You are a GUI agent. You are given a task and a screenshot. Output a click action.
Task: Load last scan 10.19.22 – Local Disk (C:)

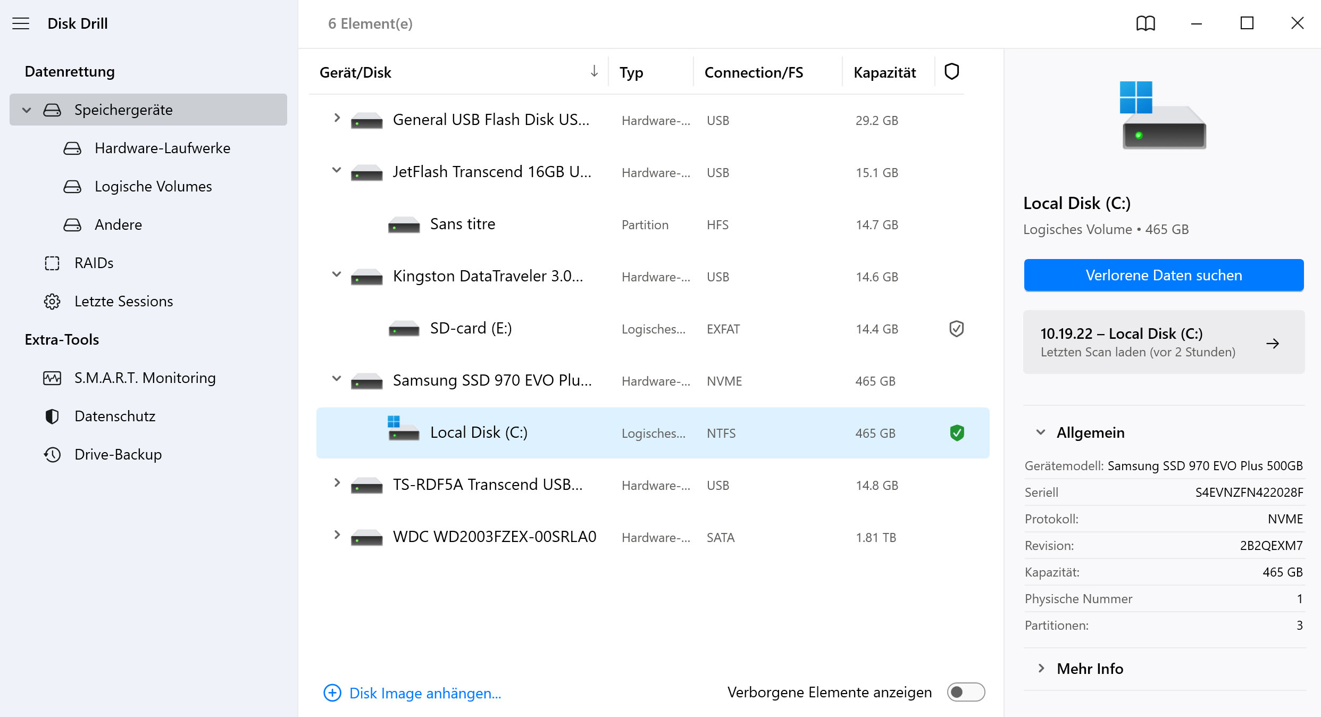tap(1164, 342)
